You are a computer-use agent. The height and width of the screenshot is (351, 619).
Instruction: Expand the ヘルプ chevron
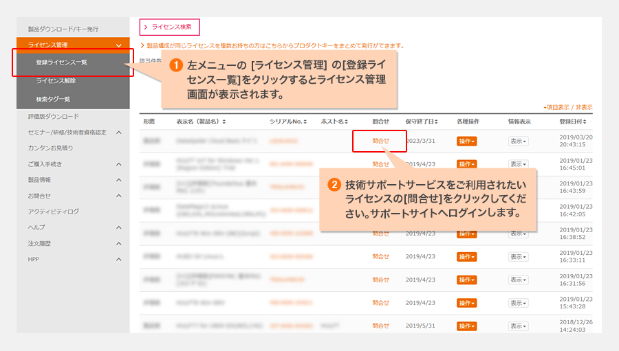point(119,227)
